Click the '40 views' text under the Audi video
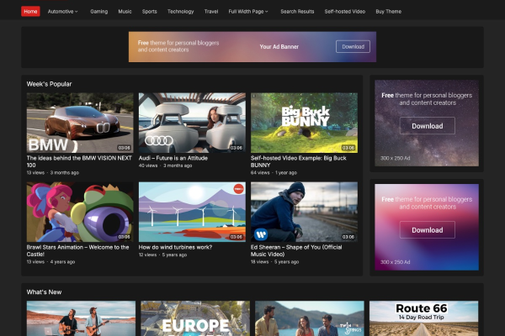 click(148, 165)
